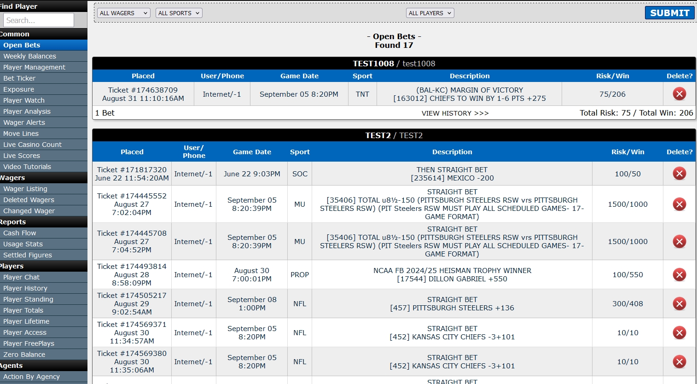The width and height of the screenshot is (697, 384).
Task: Open Exposure report
Action: point(44,89)
